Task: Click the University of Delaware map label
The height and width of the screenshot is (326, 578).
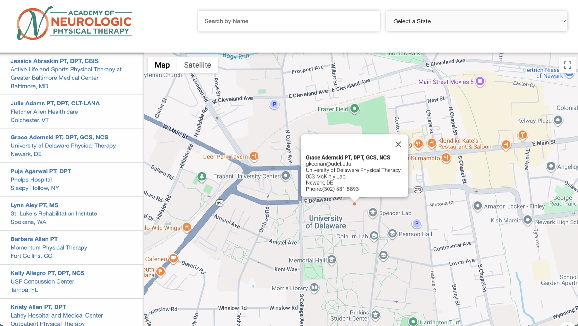Action: tap(326, 222)
